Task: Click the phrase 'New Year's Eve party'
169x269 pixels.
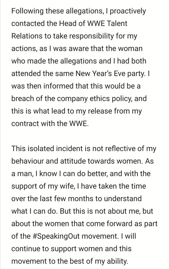Action: pyautogui.click(x=110, y=74)
